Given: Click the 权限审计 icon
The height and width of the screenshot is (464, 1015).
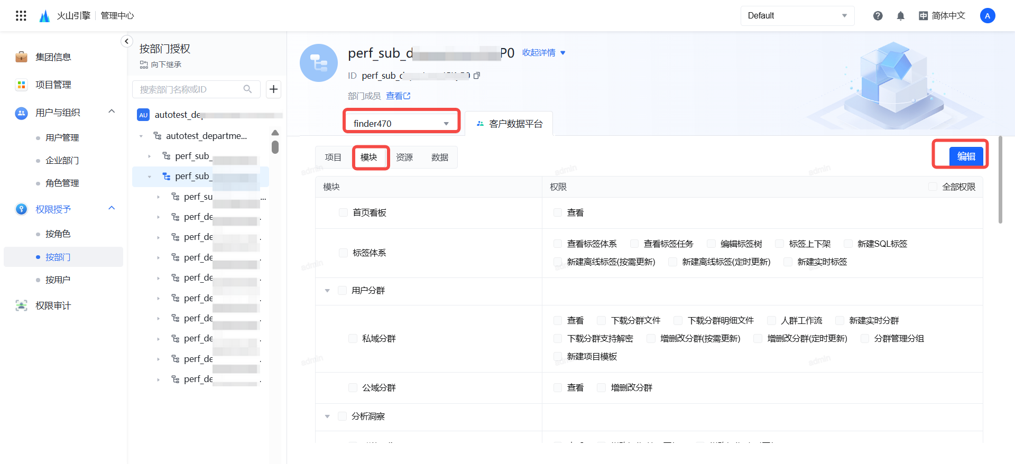Looking at the screenshot, I should 21,305.
